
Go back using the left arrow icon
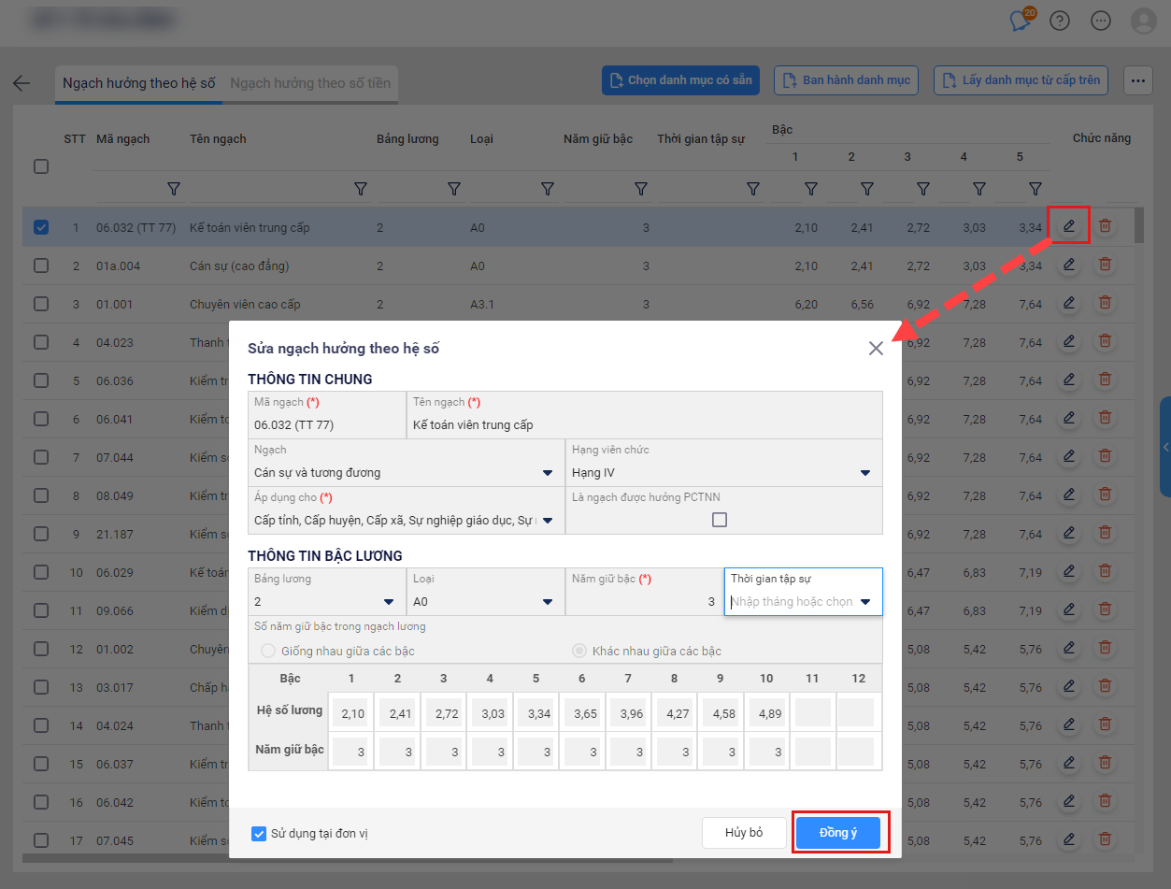21,83
